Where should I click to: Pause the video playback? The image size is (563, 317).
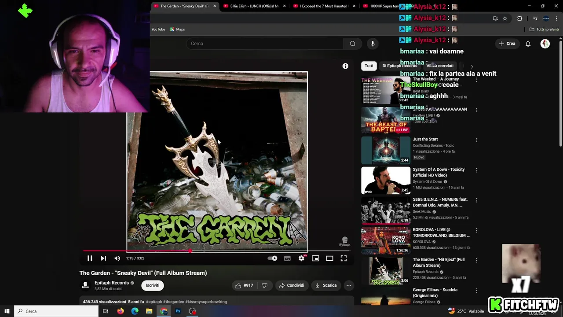pos(90,258)
